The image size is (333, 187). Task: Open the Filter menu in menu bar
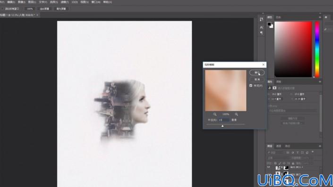pos(65,2)
